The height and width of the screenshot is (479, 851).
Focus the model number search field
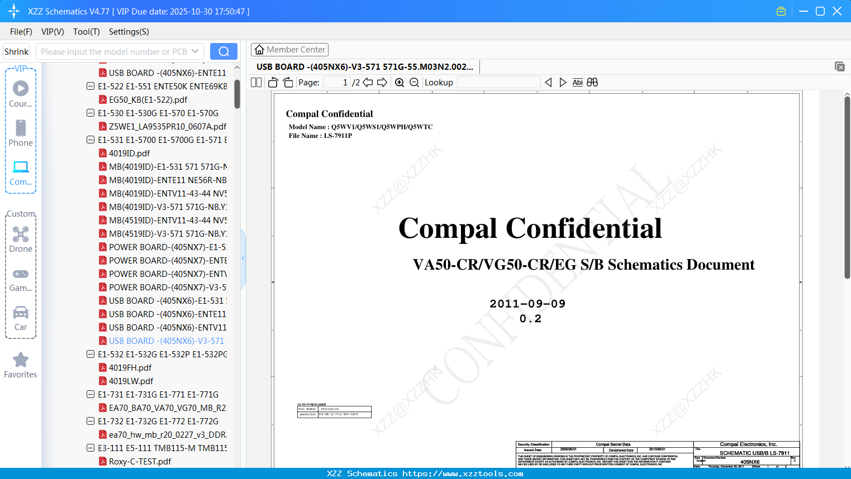[114, 51]
